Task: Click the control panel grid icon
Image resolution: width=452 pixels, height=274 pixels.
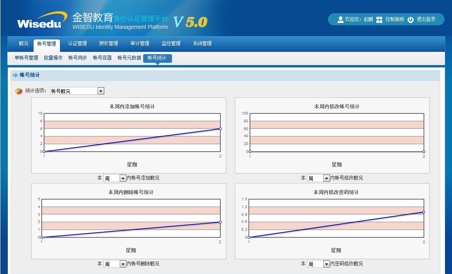Action: pos(379,19)
